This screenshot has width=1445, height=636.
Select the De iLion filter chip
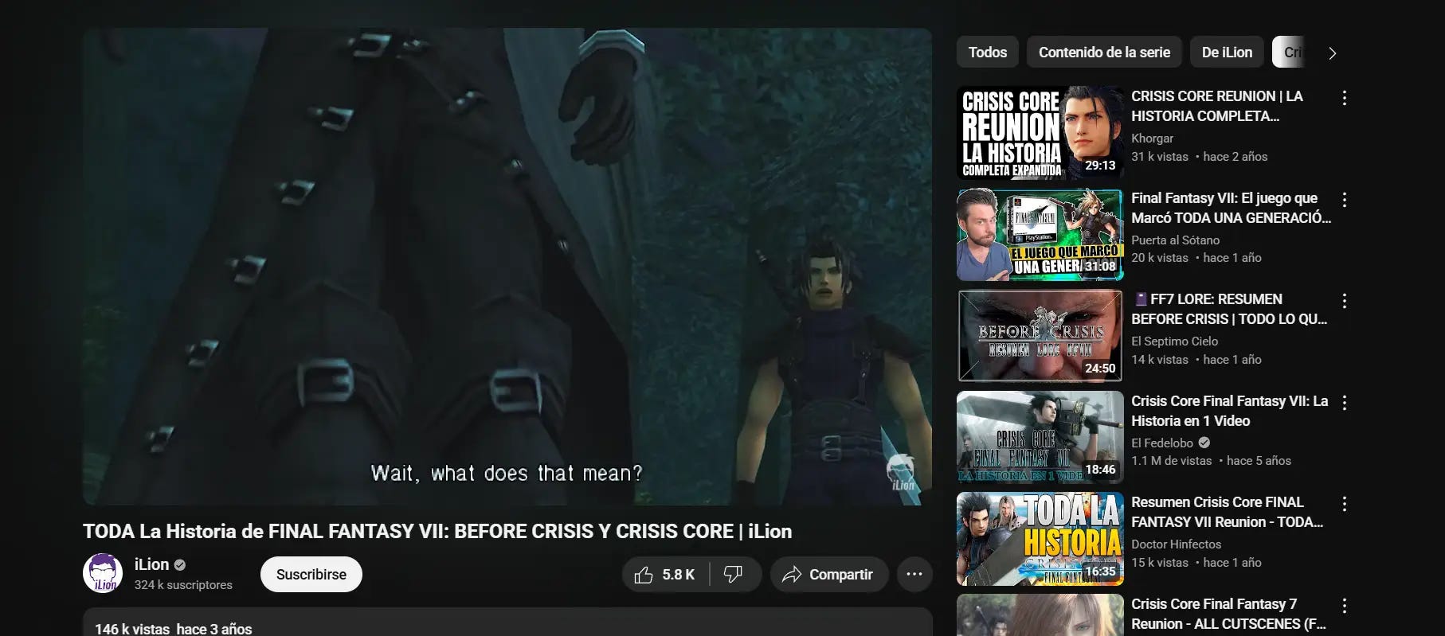[x=1227, y=53]
